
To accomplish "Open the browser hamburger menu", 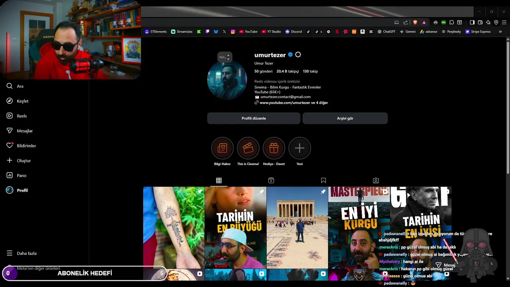I will (x=504, y=22).
